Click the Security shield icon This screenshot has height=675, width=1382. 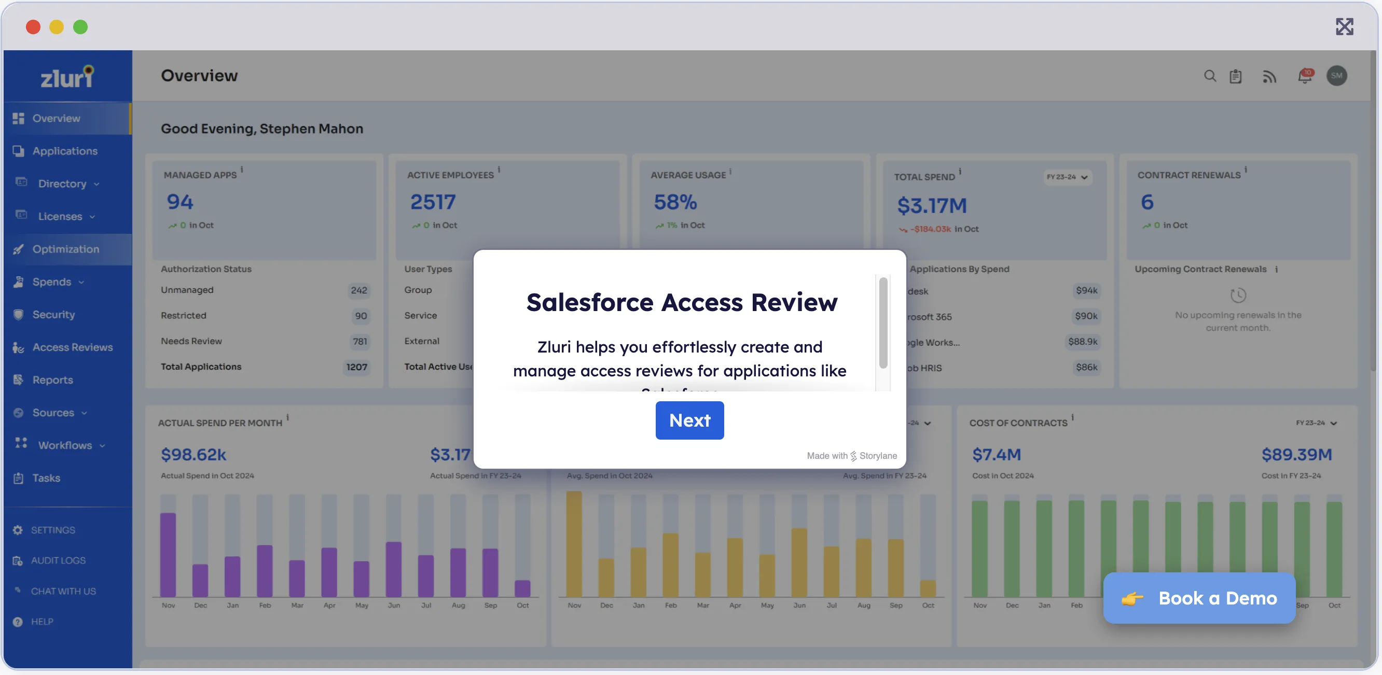click(18, 314)
